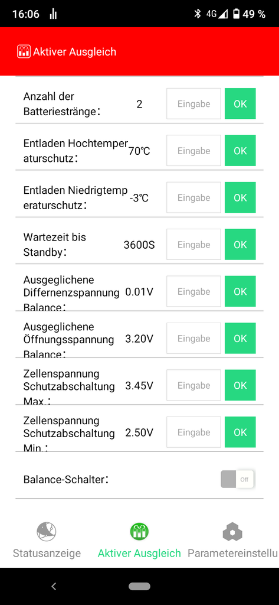Click OK for Zellenspannung Schutzabschaltung Min
This screenshot has height=605, width=279.
coord(240,432)
